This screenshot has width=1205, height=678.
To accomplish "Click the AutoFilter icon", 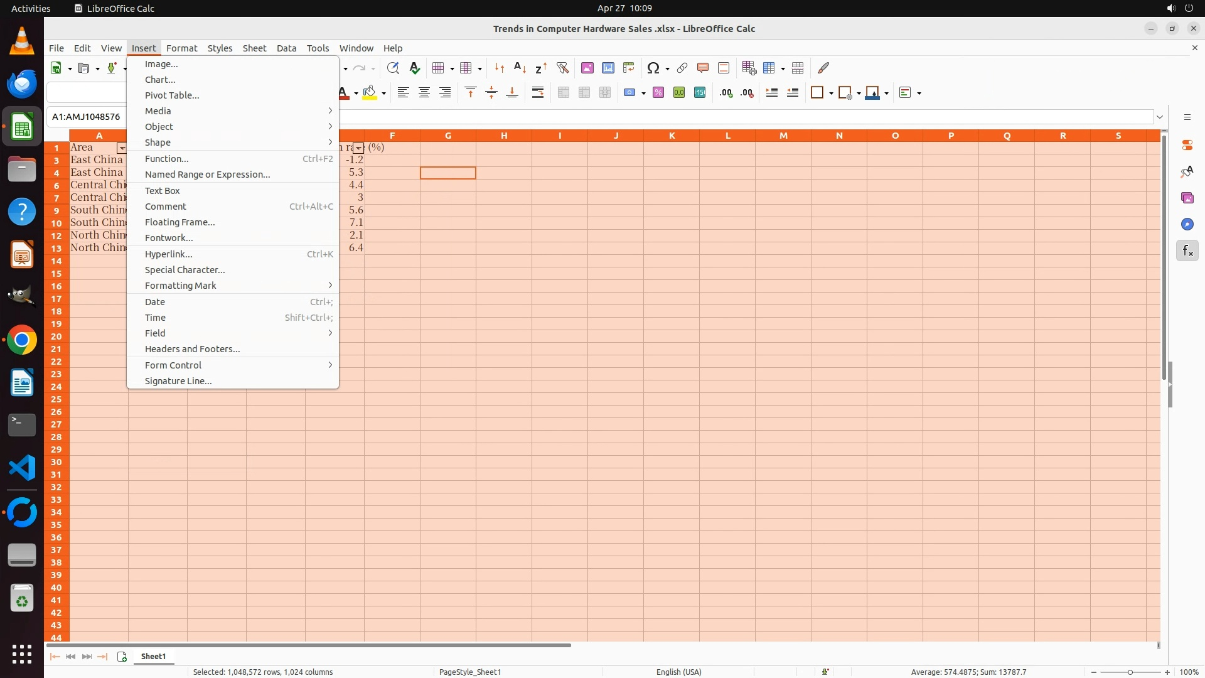I will pos(562,68).
